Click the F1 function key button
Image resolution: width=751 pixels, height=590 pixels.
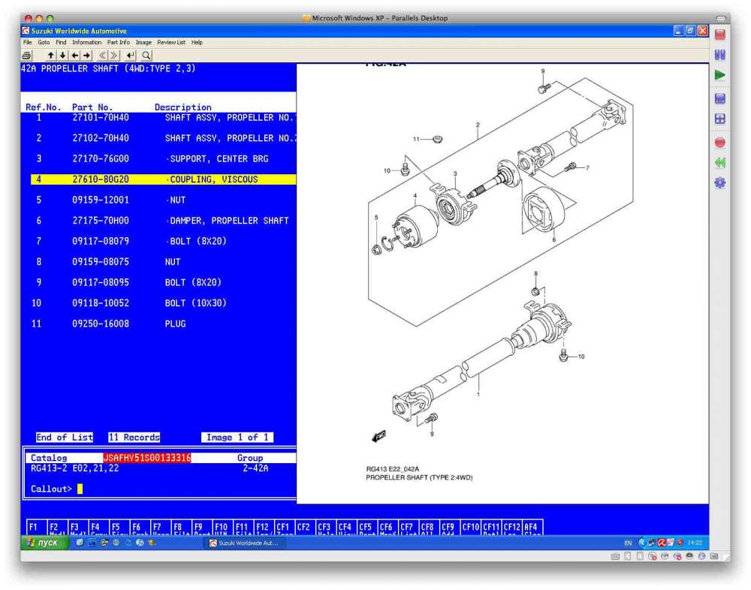pyautogui.click(x=36, y=527)
